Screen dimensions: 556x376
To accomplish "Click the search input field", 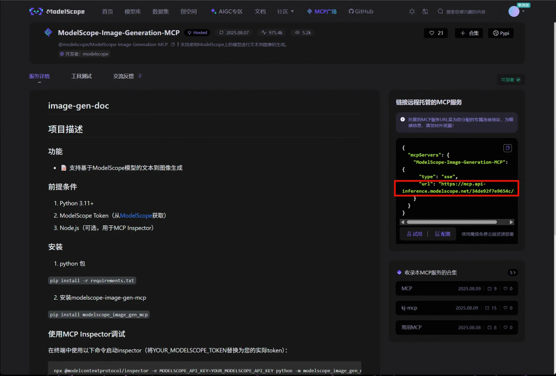I will (x=468, y=12).
